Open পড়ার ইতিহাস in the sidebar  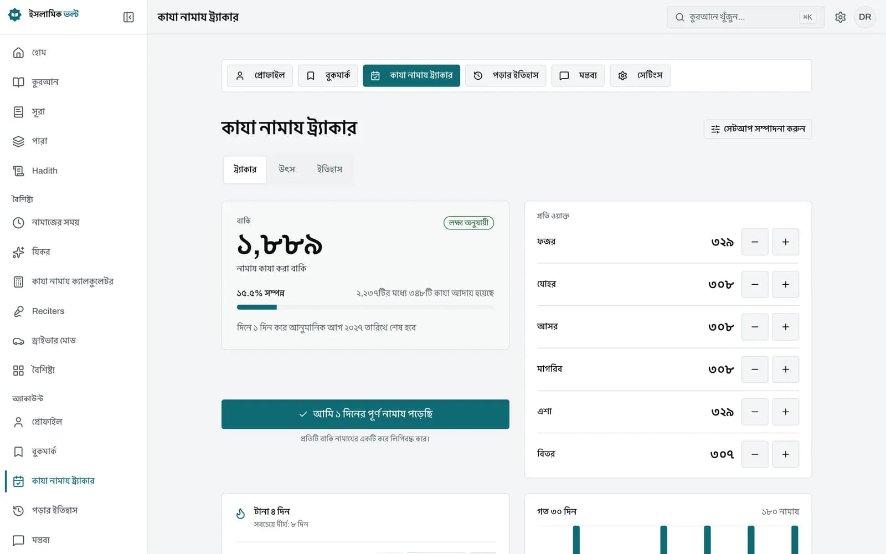(73, 510)
